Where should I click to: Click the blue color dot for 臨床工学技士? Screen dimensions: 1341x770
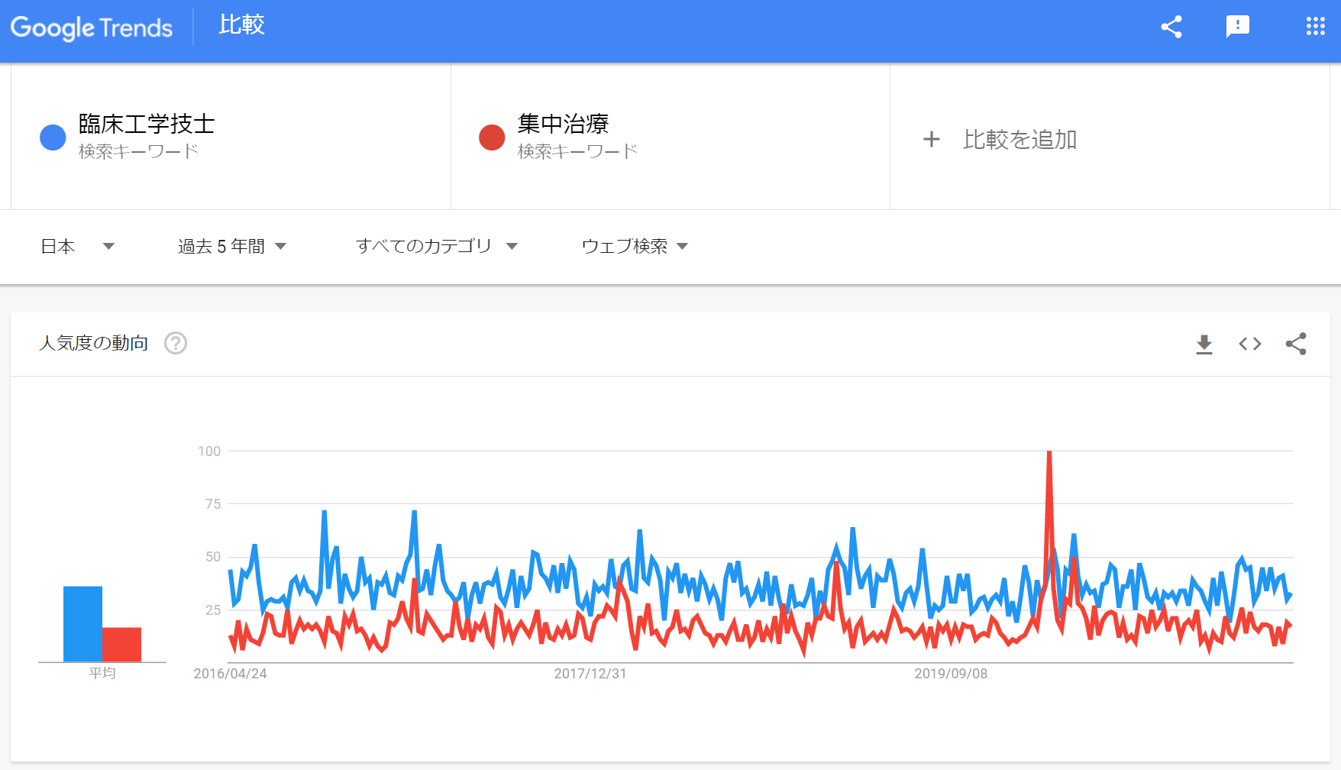point(53,137)
